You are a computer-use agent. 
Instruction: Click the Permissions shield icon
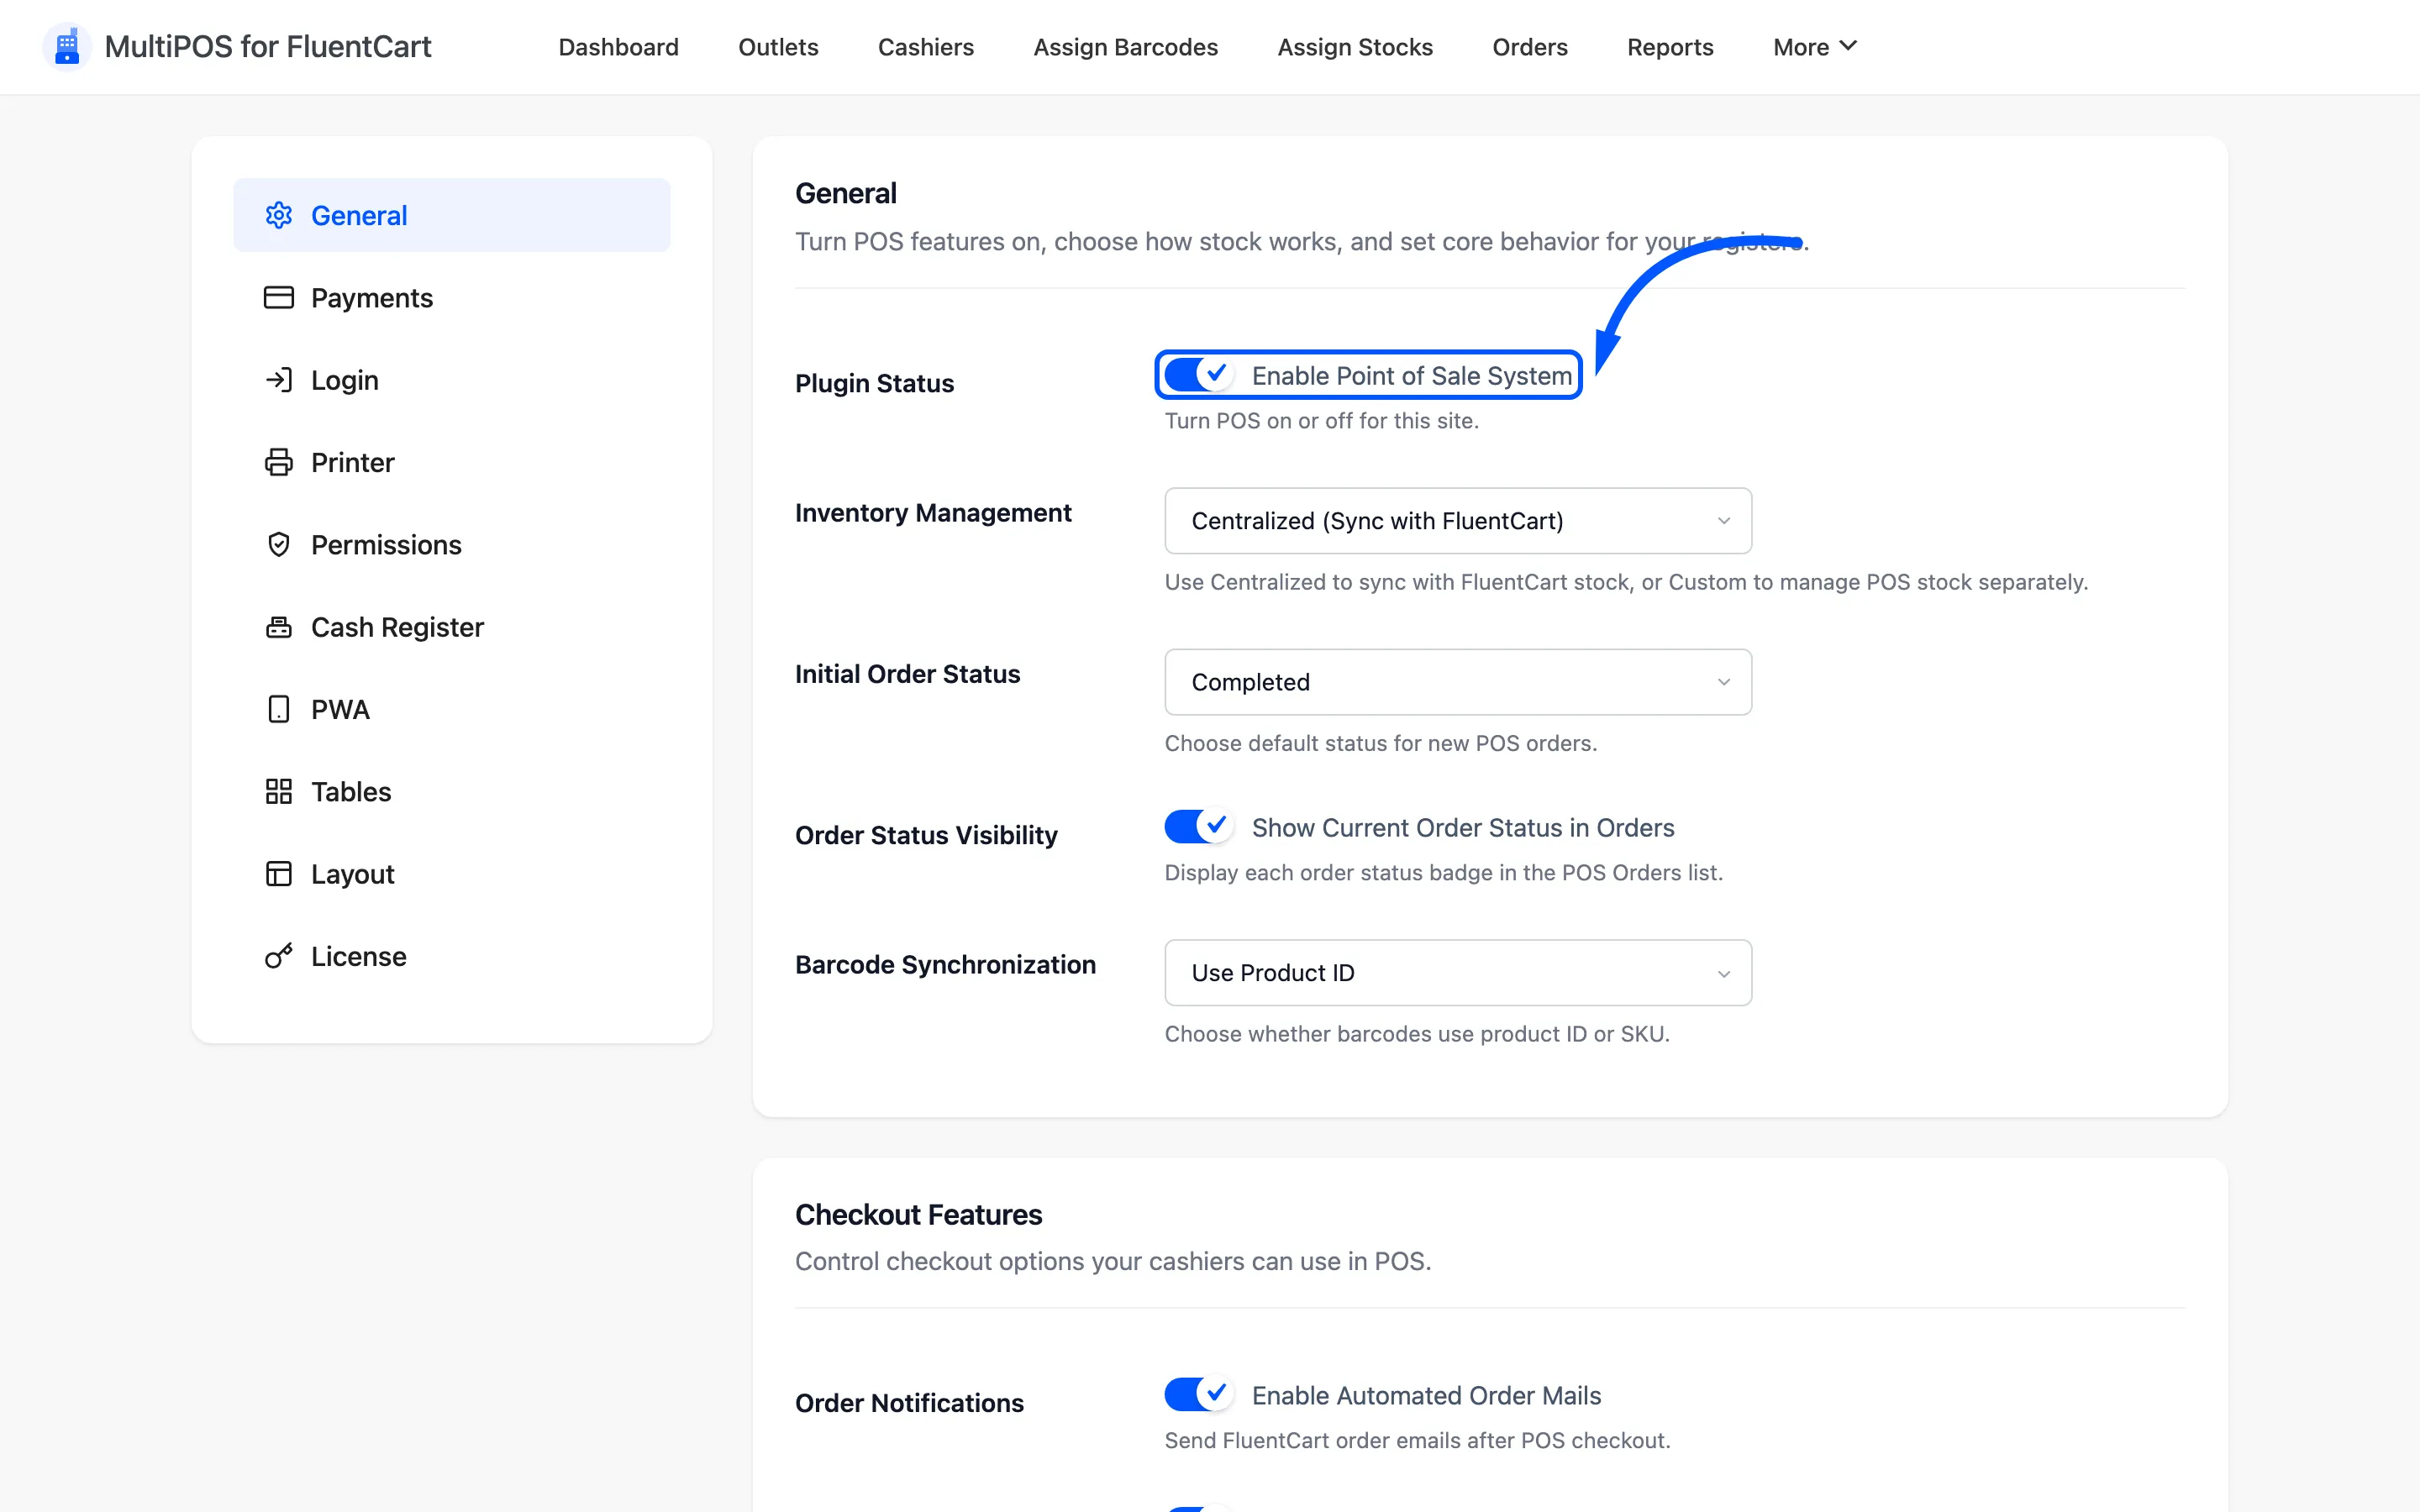click(278, 544)
